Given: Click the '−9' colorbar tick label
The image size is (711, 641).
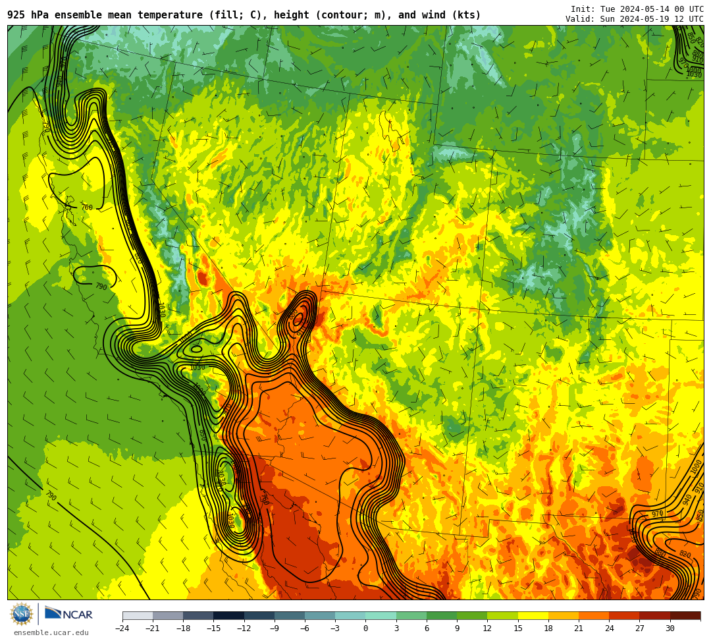Looking at the screenshot, I should (275, 628).
